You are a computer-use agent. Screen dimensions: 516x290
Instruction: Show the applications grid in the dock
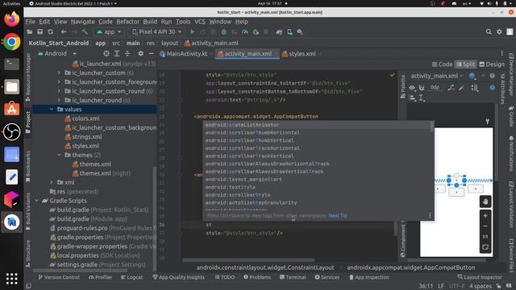point(12,279)
